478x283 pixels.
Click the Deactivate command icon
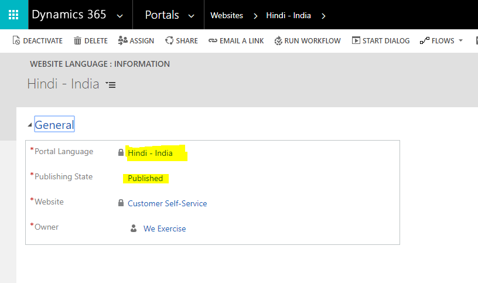coord(16,40)
